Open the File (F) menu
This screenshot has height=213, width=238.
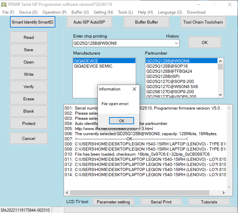pos(8,12)
